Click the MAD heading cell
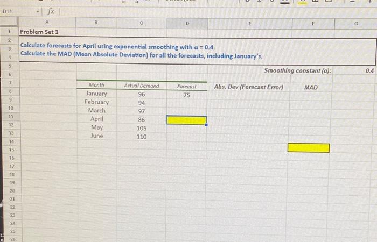This screenshot has height=242, width=377. coord(311,87)
